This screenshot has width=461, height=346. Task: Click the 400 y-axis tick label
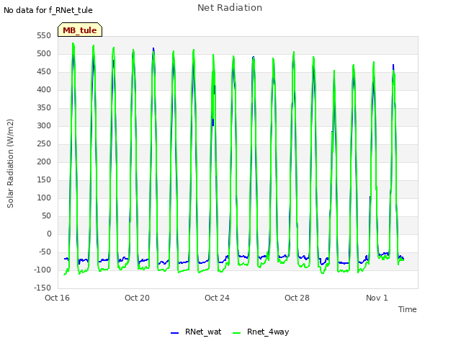tap(44, 89)
